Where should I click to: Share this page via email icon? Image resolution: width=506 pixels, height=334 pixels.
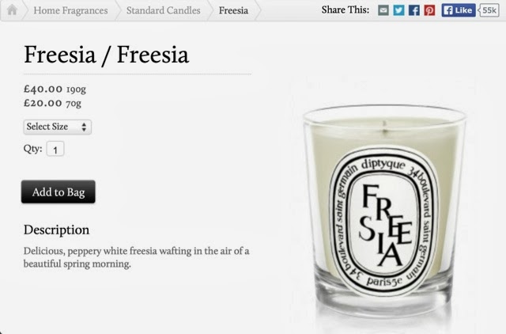tap(383, 10)
